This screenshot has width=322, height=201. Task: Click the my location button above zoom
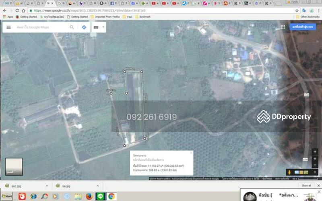tap(315, 152)
